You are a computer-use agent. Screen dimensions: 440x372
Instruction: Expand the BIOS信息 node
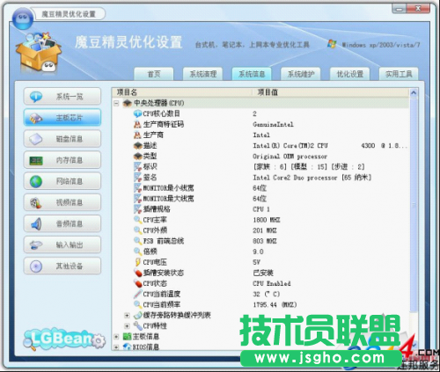(116, 347)
